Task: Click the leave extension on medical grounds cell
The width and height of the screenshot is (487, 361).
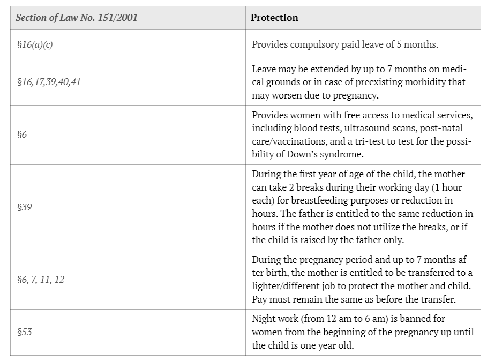Action: 359,82
